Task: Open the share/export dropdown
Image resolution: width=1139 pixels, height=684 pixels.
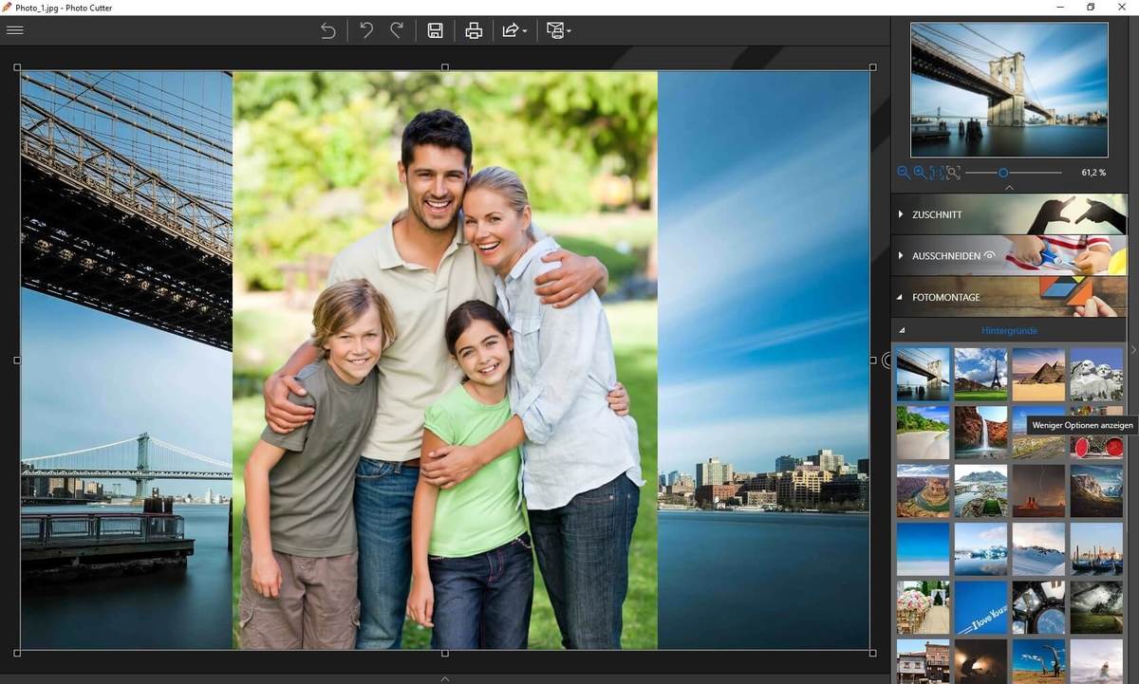Action: 513,30
